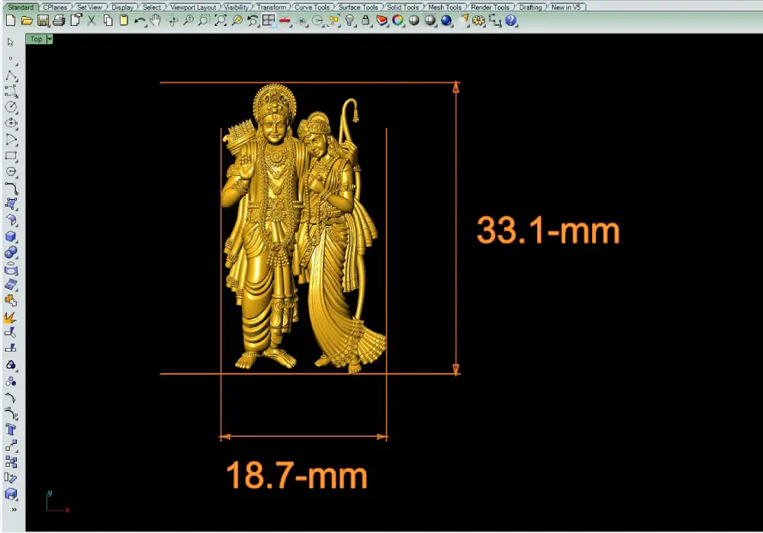The image size is (763, 533).
Task: Copy to clipboard using Copy icon
Action: [108, 21]
